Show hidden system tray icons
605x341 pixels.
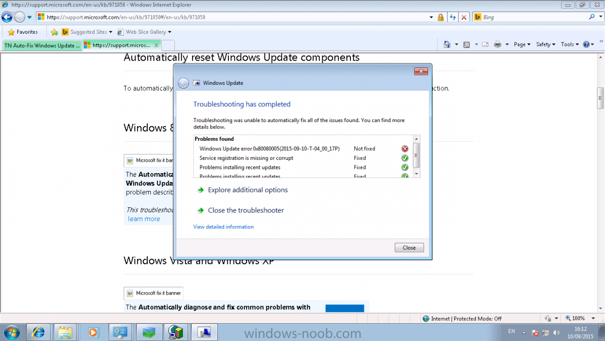[524, 332]
